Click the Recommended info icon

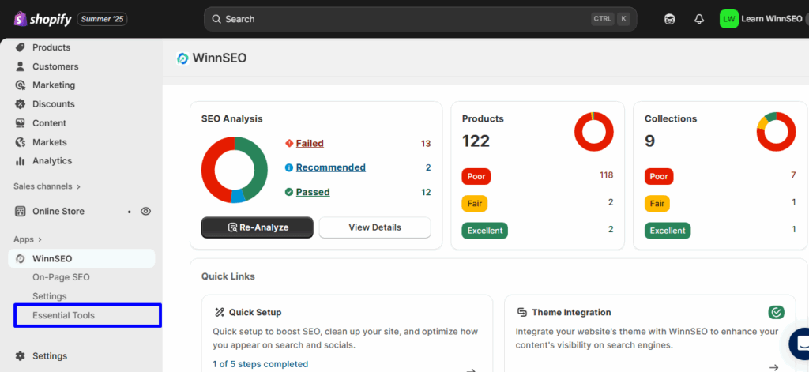click(x=289, y=167)
